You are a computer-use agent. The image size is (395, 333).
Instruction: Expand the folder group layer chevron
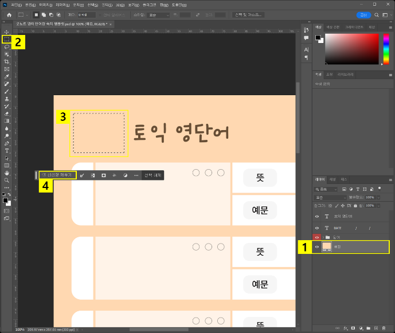323,237
